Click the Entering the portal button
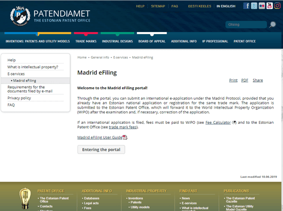Viewport: 283px width, 211px height. tap(101, 150)
